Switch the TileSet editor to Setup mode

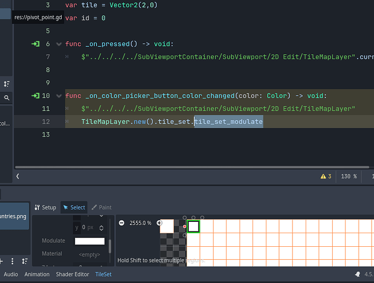click(x=45, y=207)
